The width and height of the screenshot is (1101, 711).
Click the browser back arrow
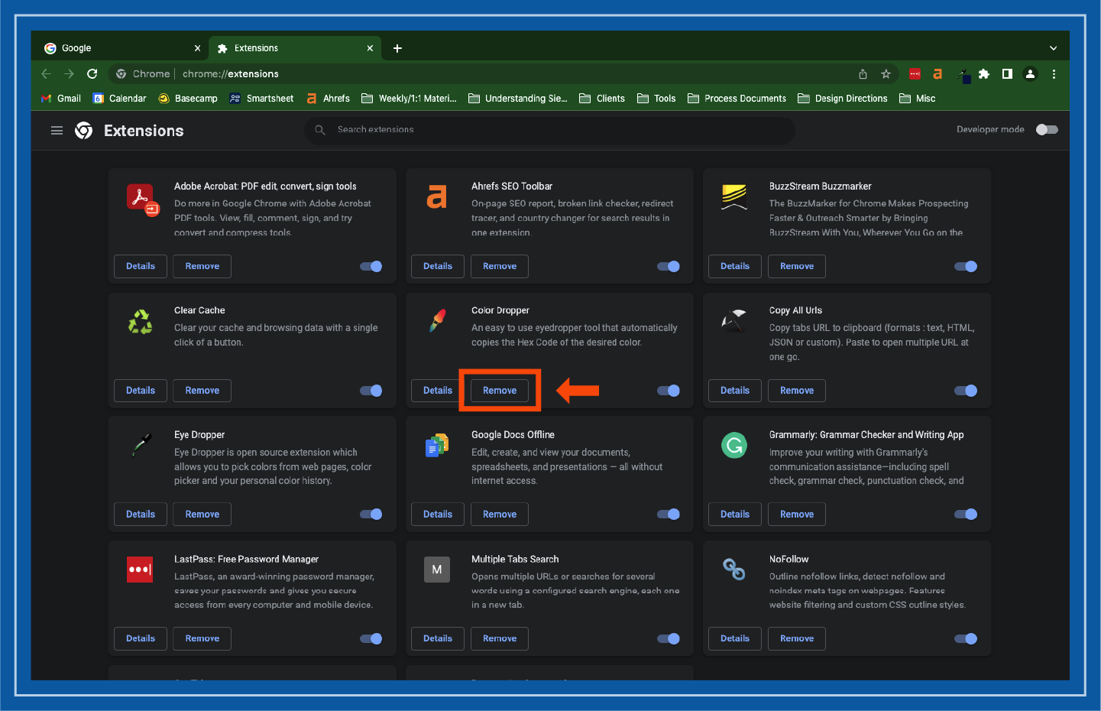click(x=46, y=74)
